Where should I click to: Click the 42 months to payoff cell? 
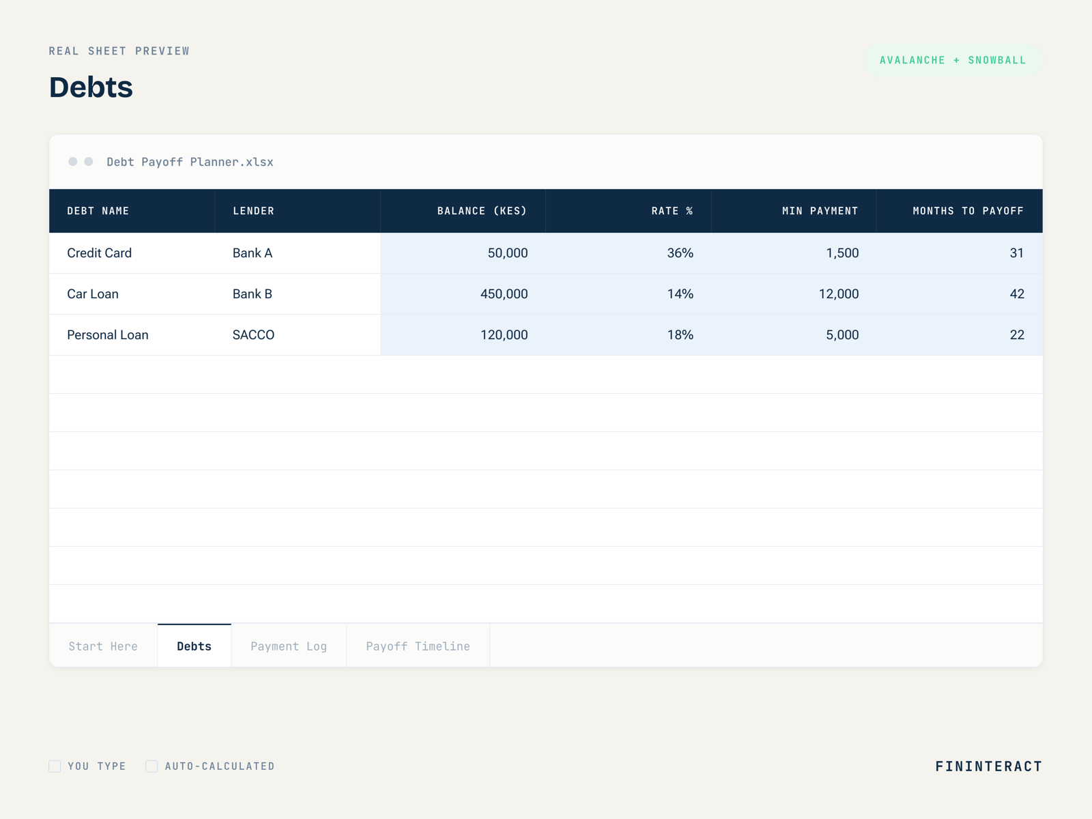(x=960, y=294)
